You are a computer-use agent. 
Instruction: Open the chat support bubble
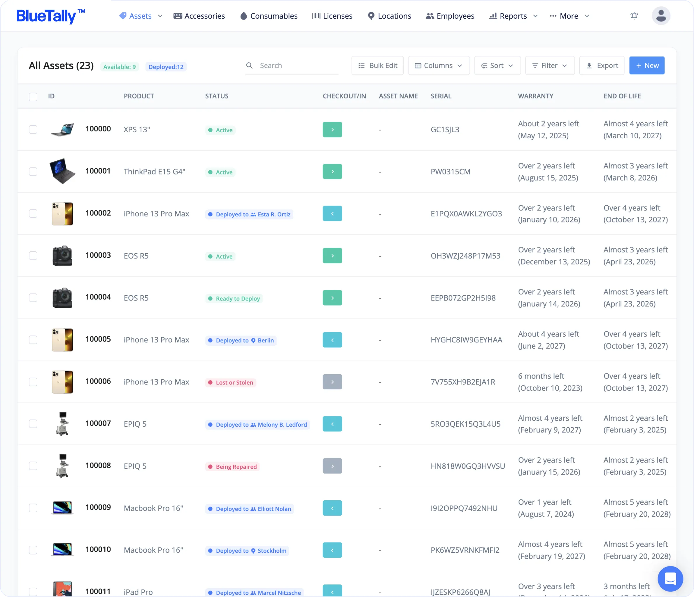(670, 579)
